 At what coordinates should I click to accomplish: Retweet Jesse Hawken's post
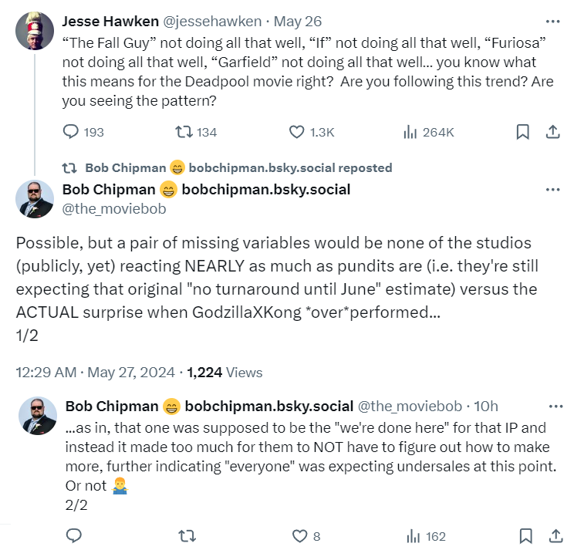click(x=184, y=133)
